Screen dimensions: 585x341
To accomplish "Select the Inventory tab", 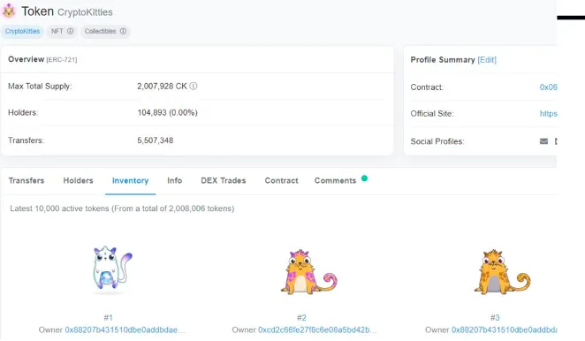I will click(130, 180).
